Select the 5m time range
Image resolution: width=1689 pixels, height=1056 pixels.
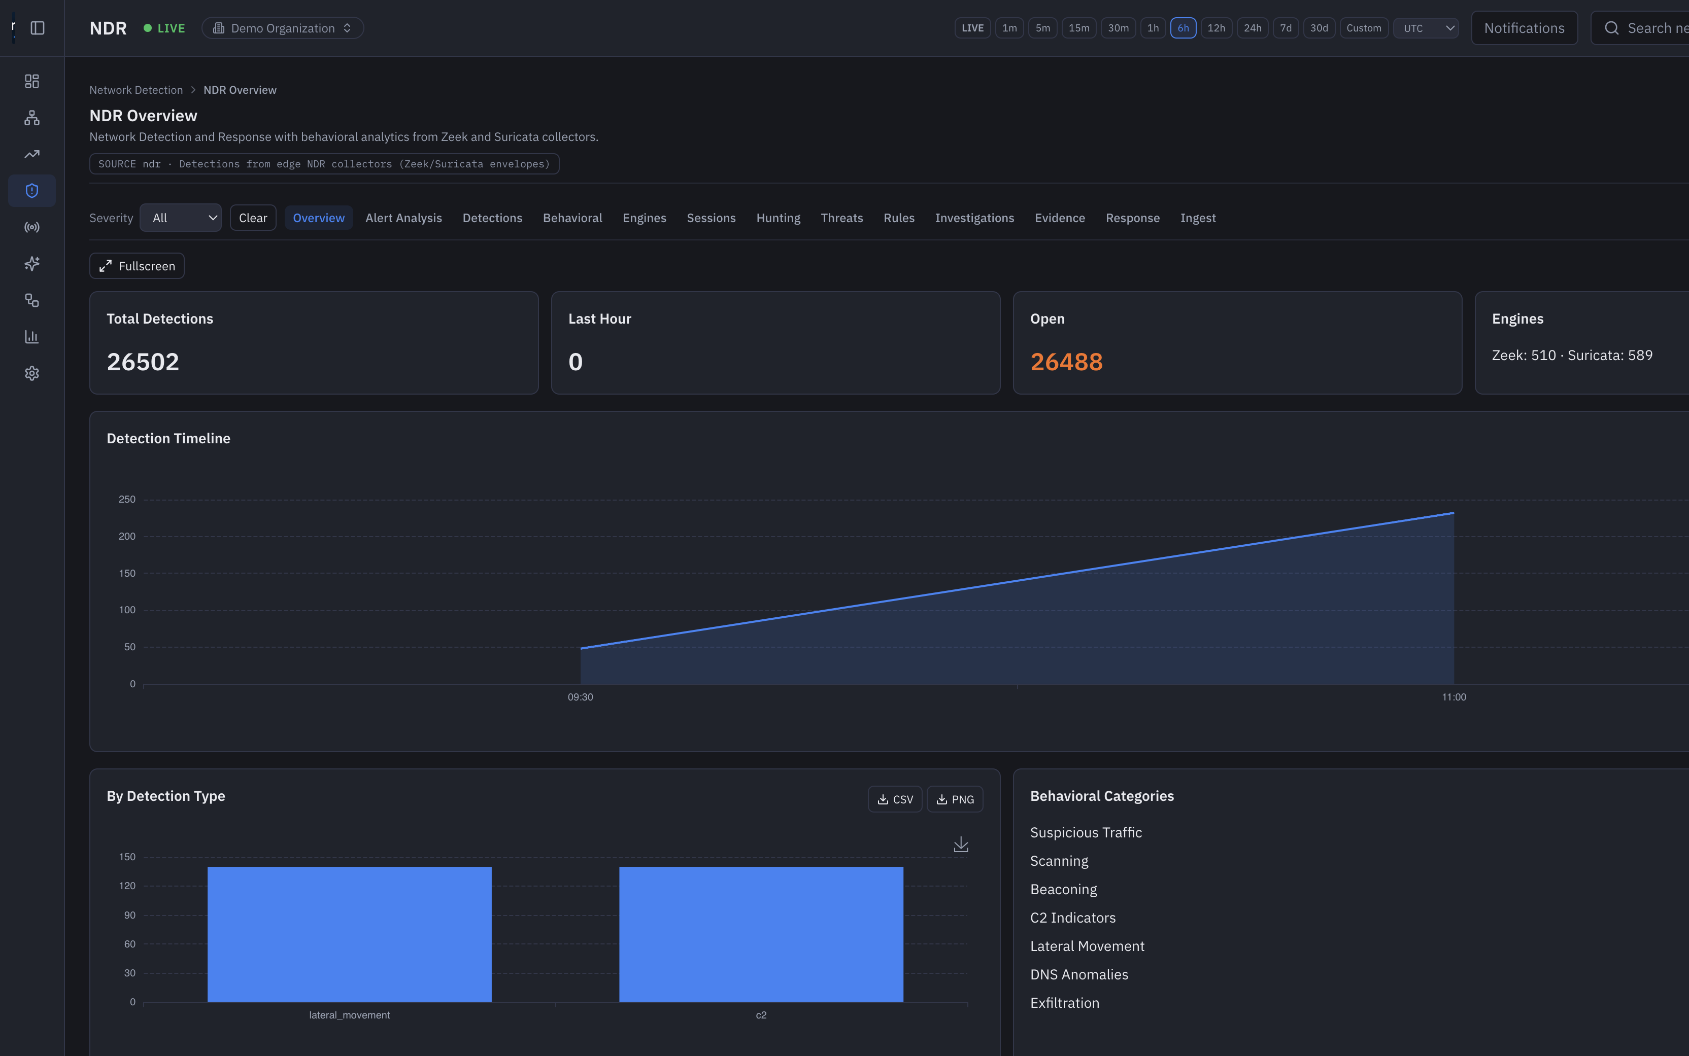click(x=1042, y=28)
